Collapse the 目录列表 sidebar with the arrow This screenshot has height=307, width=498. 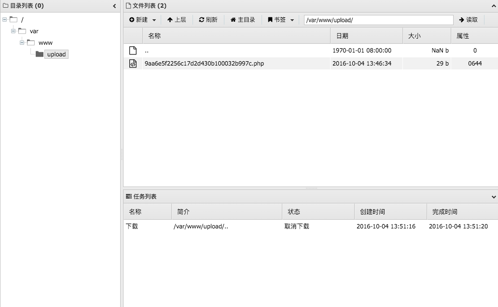(114, 6)
